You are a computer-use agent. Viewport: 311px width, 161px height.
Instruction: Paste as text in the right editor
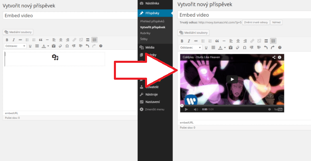click(x=231, y=47)
